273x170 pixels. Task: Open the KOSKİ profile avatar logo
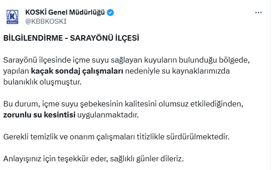coord(12,17)
